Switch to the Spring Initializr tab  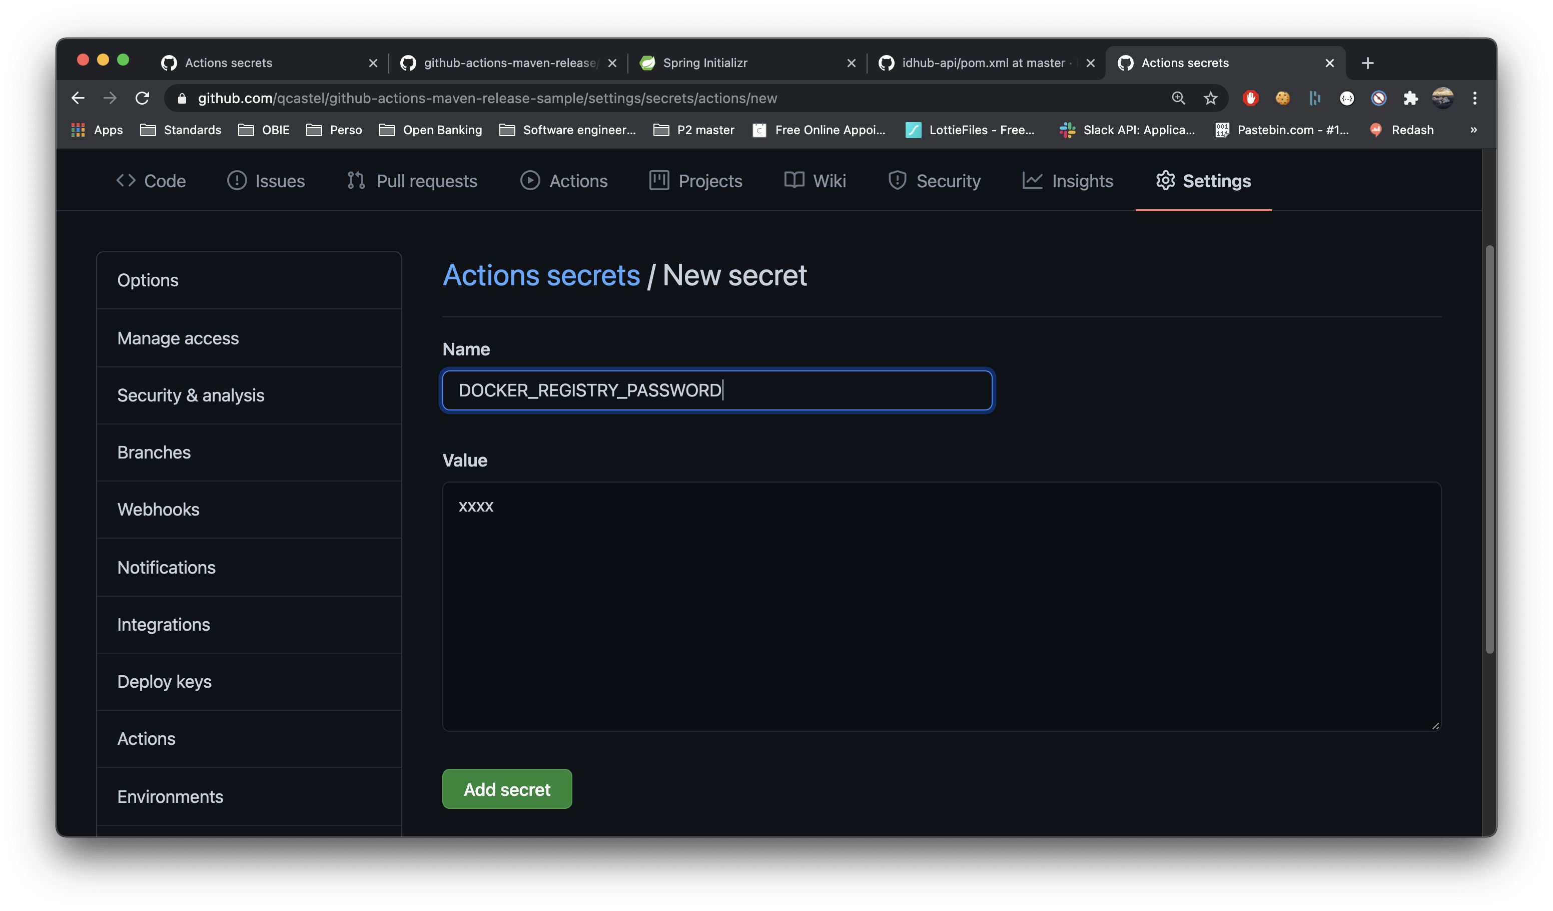tap(704, 63)
